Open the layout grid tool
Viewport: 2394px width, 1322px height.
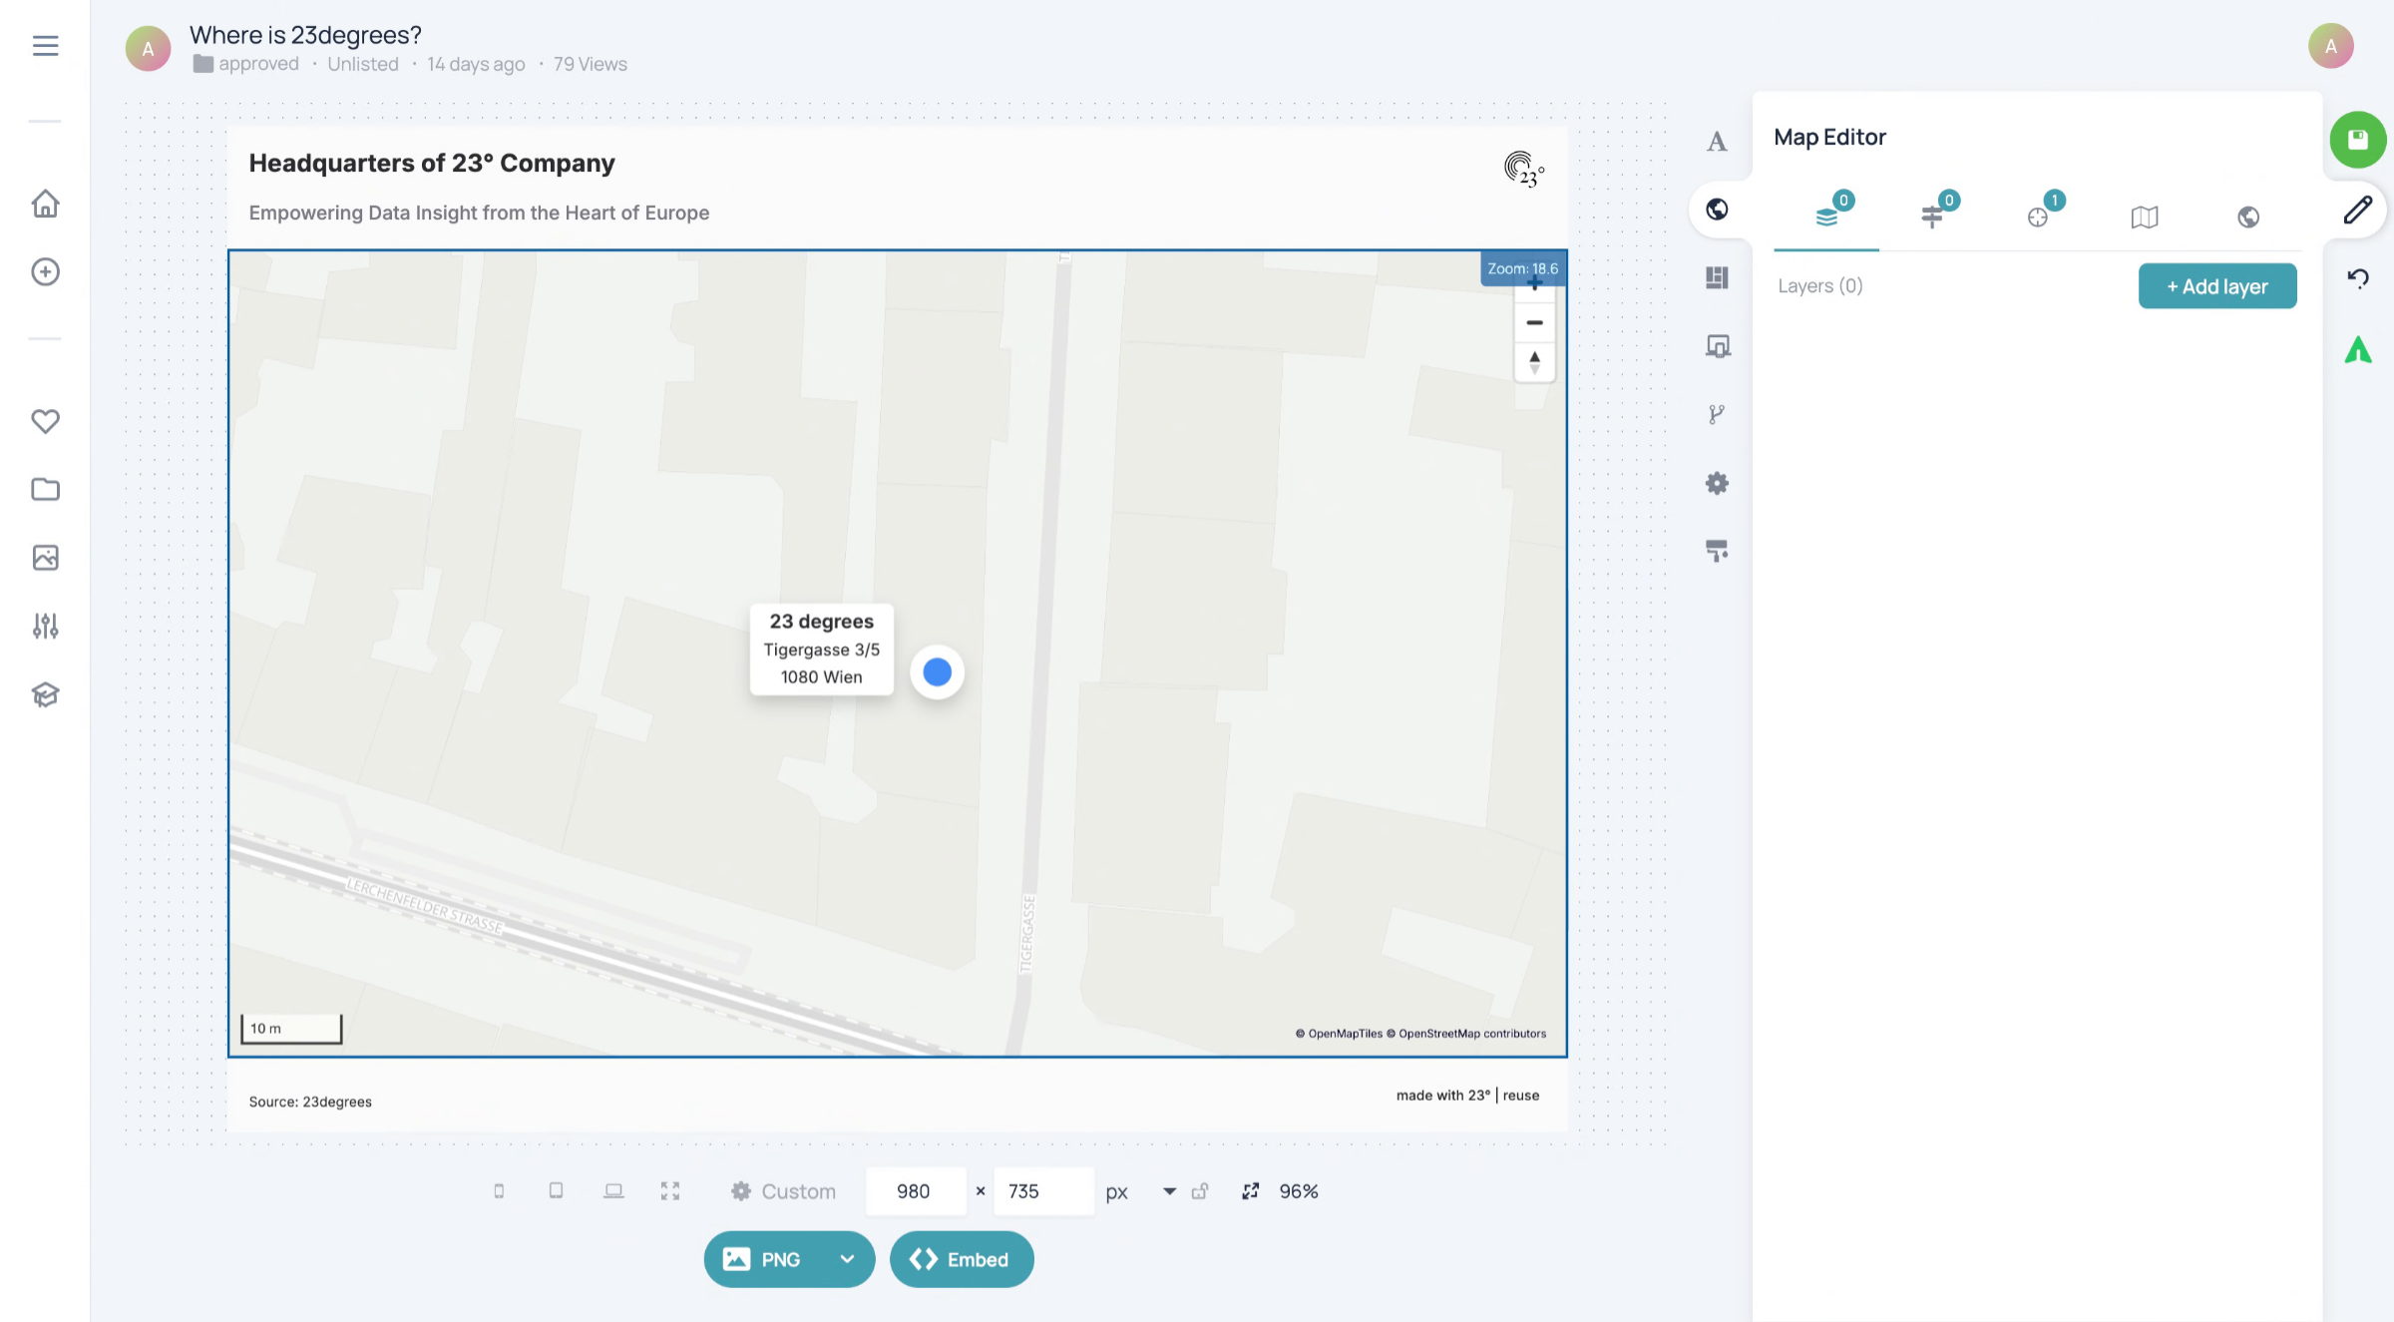click(1717, 277)
